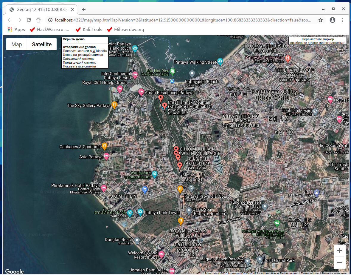Zoom out on the map
Image resolution: width=351 pixels, height=275 pixels.
[339, 263]
